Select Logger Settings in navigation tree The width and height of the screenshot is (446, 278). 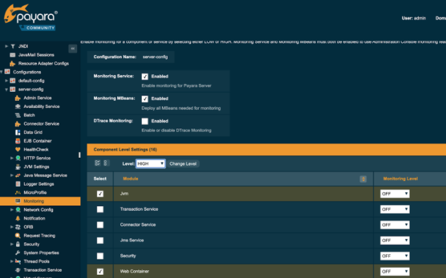[38, 184]
